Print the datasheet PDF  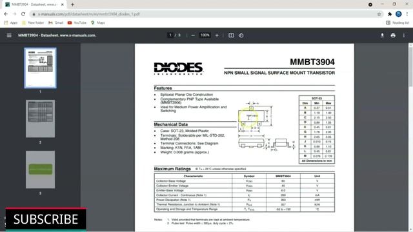[x=393, y=35]
